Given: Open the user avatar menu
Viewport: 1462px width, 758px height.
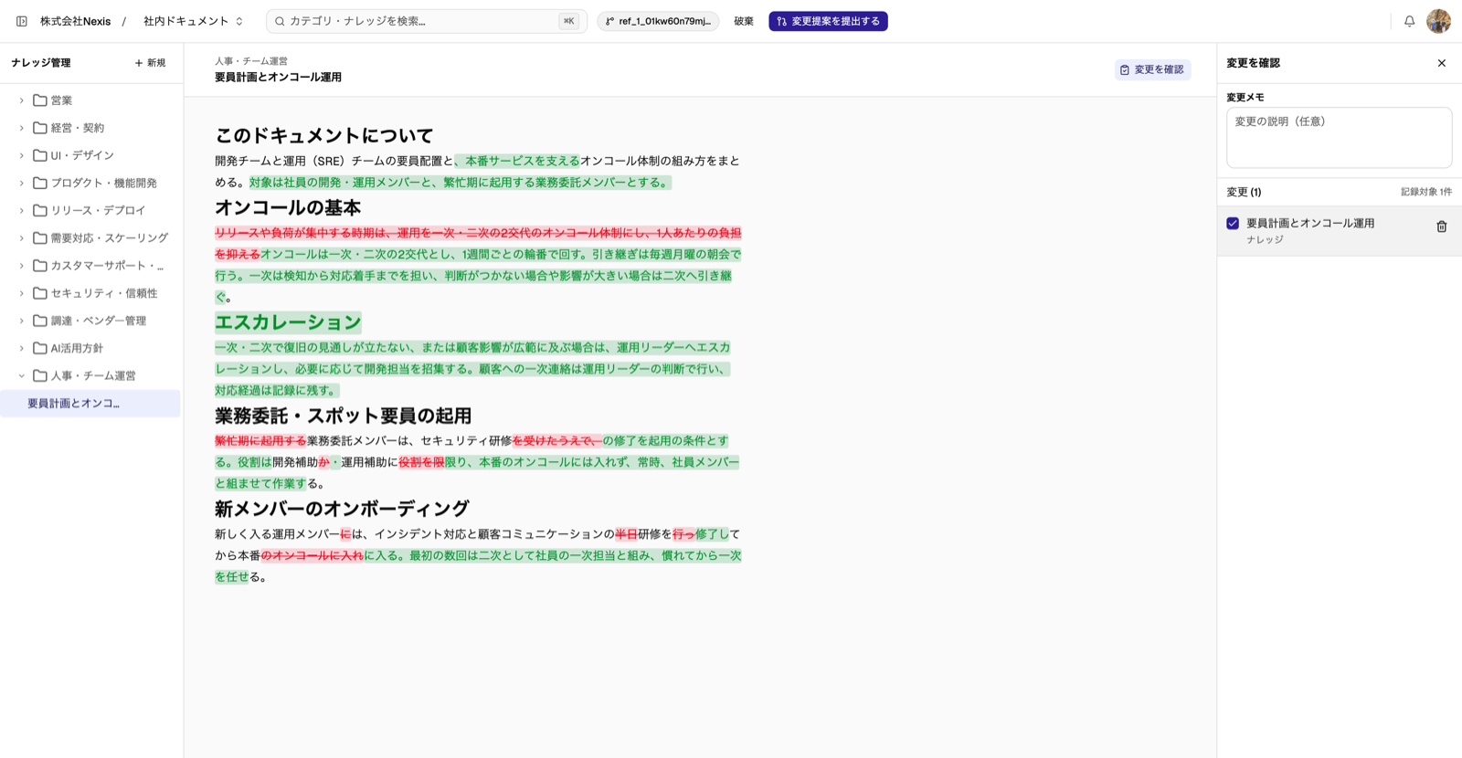Looking at the screenshot, I should pyautogui.click(x=1438, y=21).
